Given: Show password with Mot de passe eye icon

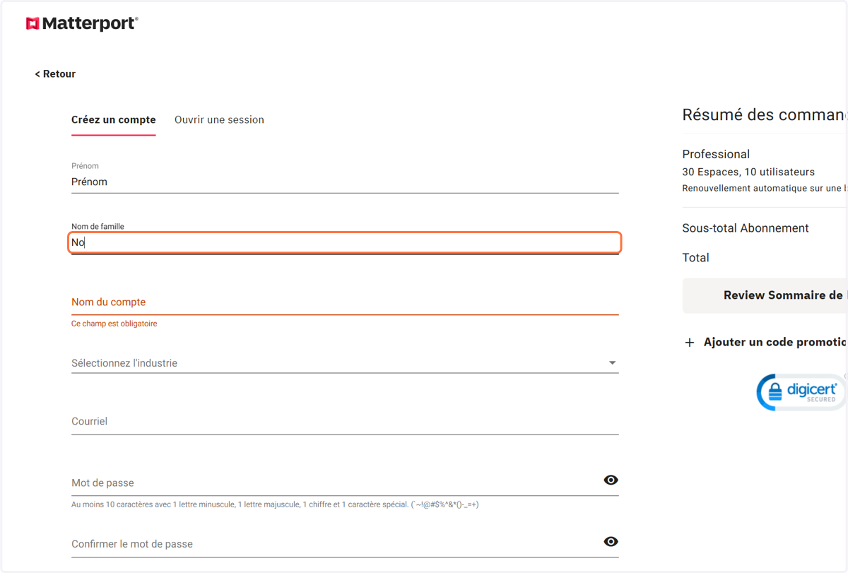Looking at the screenshot, I should [611, 480].
